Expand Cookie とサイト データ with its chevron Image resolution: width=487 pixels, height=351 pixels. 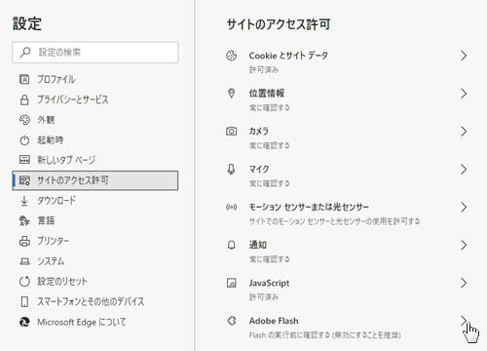[x=464, y=56]
